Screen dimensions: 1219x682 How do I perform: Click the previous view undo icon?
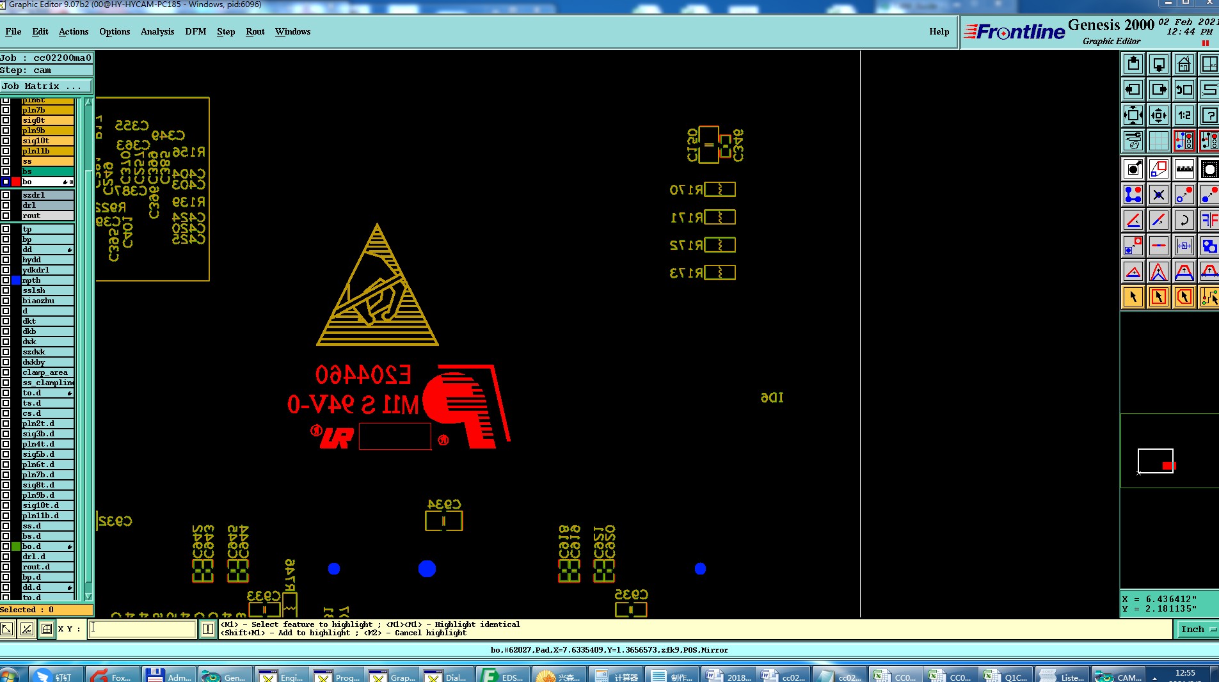[1184, 90]
